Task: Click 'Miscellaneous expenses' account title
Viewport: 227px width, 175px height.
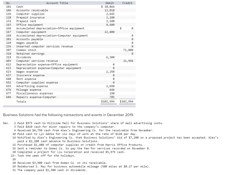Action: [34, 94]
